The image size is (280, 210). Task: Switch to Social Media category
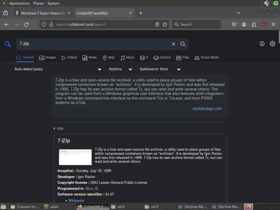(207, 58)
